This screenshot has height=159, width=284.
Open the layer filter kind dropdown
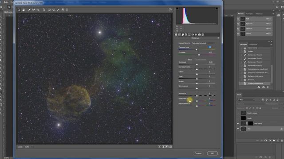pos(246,100)
